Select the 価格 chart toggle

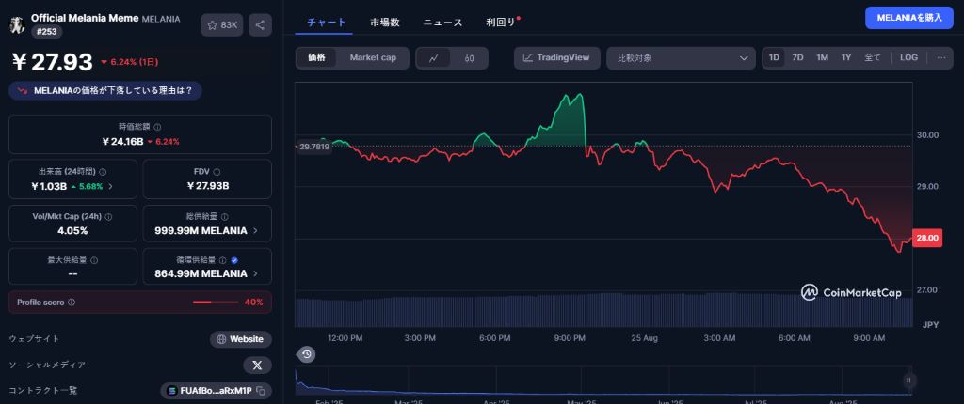click(316, 57)
